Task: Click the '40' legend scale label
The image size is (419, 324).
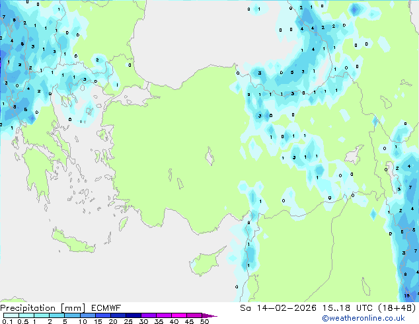Action: [174, 321]
